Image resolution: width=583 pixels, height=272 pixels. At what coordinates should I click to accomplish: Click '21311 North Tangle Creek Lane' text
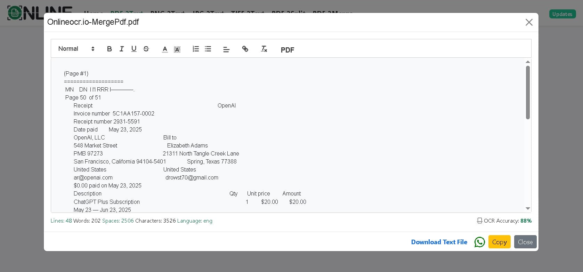[201, 153]
